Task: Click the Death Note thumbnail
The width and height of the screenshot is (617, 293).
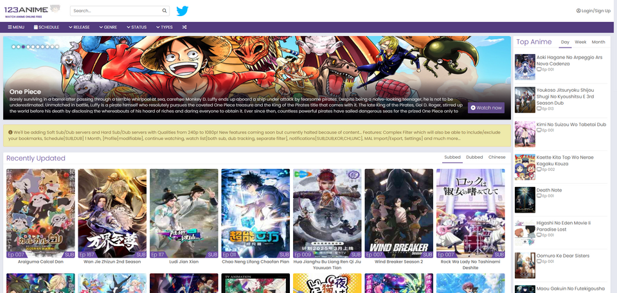Action: point(525,200)
